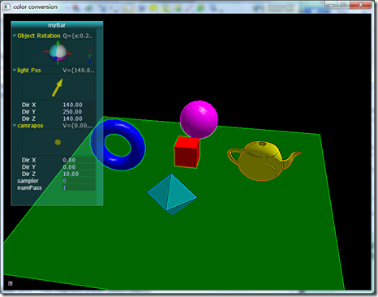Click the light Pos label
This screenshot has height=297, width=378.
click(x=29, y=71)
